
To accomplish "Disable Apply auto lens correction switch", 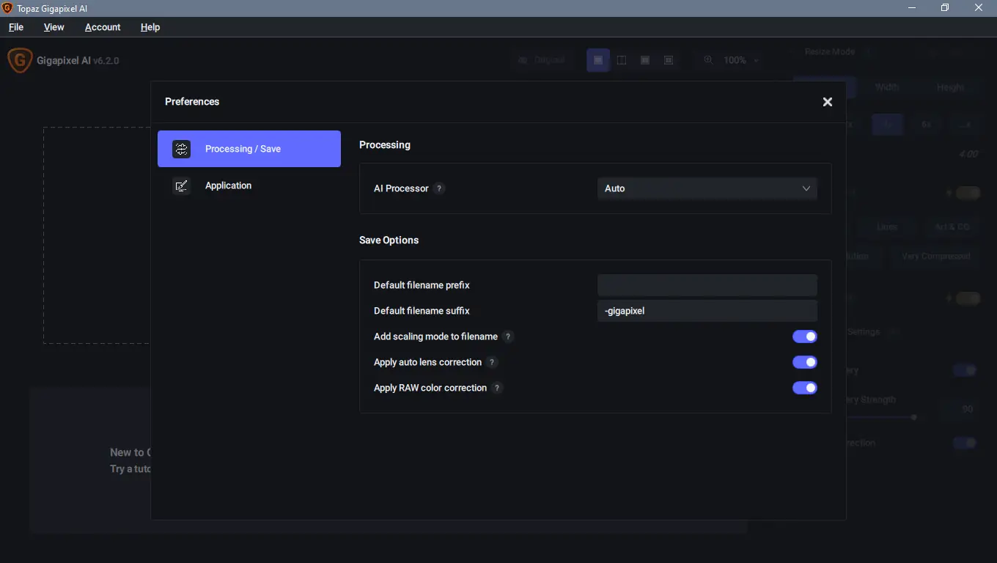I will (805, 362).
